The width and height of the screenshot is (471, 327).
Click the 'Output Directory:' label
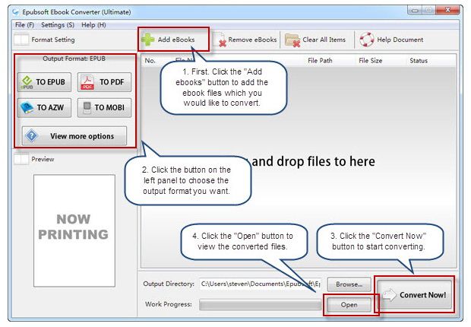click(x=169, y=284)
